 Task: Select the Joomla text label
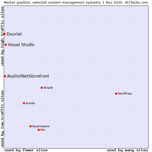[30, 103]
